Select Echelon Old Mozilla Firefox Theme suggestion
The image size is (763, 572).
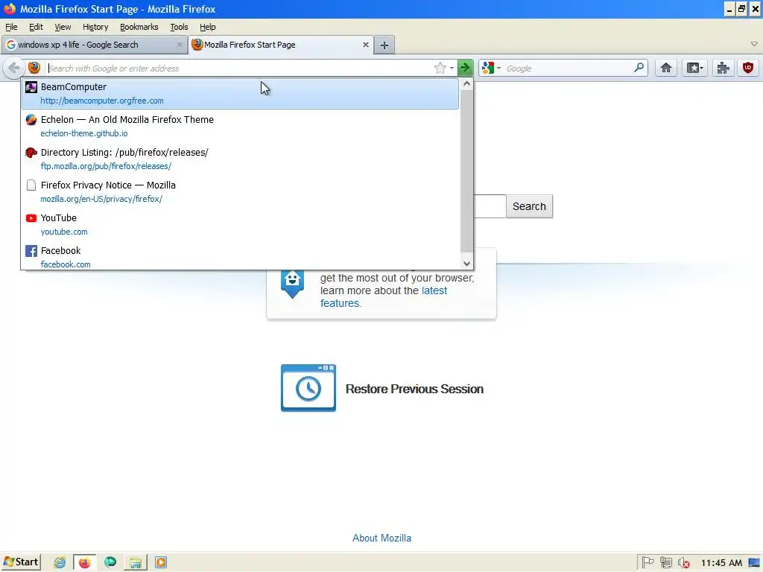(x=241, y=126)
